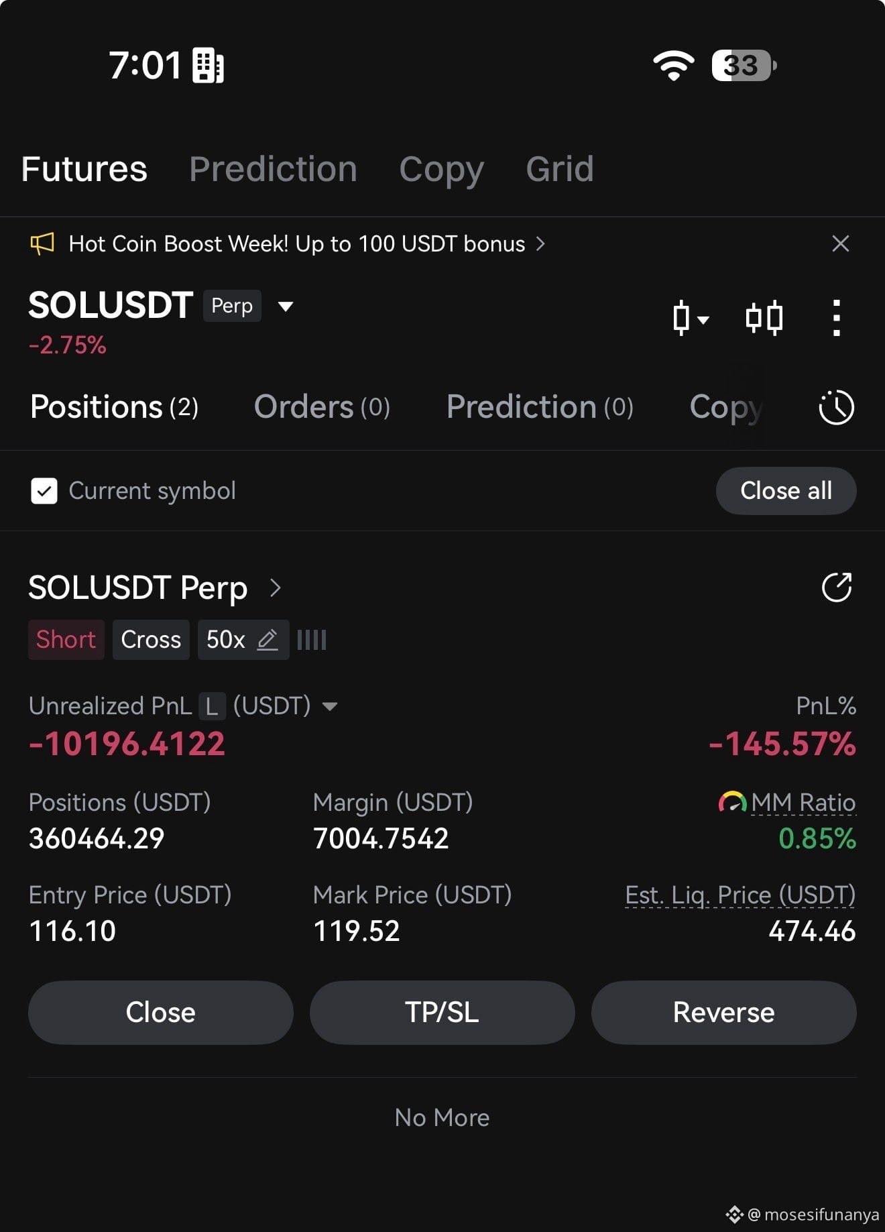Share the SOLUSDT position via share icon

pyautogui.click(x=837, y=587)
